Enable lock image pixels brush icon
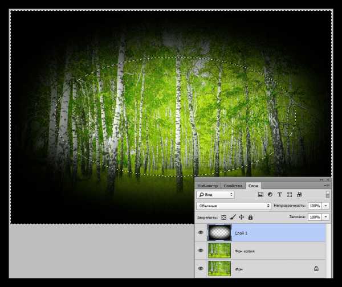The width and height of the screenshot is (342, 287). (233, 217)
